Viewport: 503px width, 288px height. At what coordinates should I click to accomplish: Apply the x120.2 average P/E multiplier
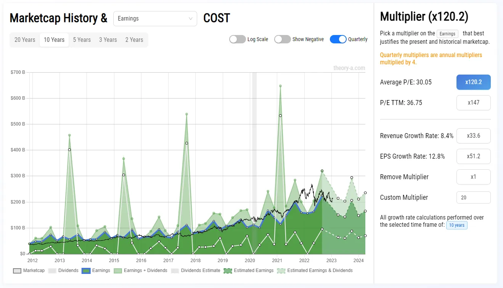click(473, 82)
